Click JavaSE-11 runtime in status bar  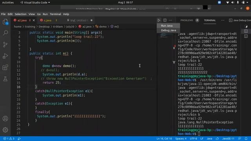point(228,139)
